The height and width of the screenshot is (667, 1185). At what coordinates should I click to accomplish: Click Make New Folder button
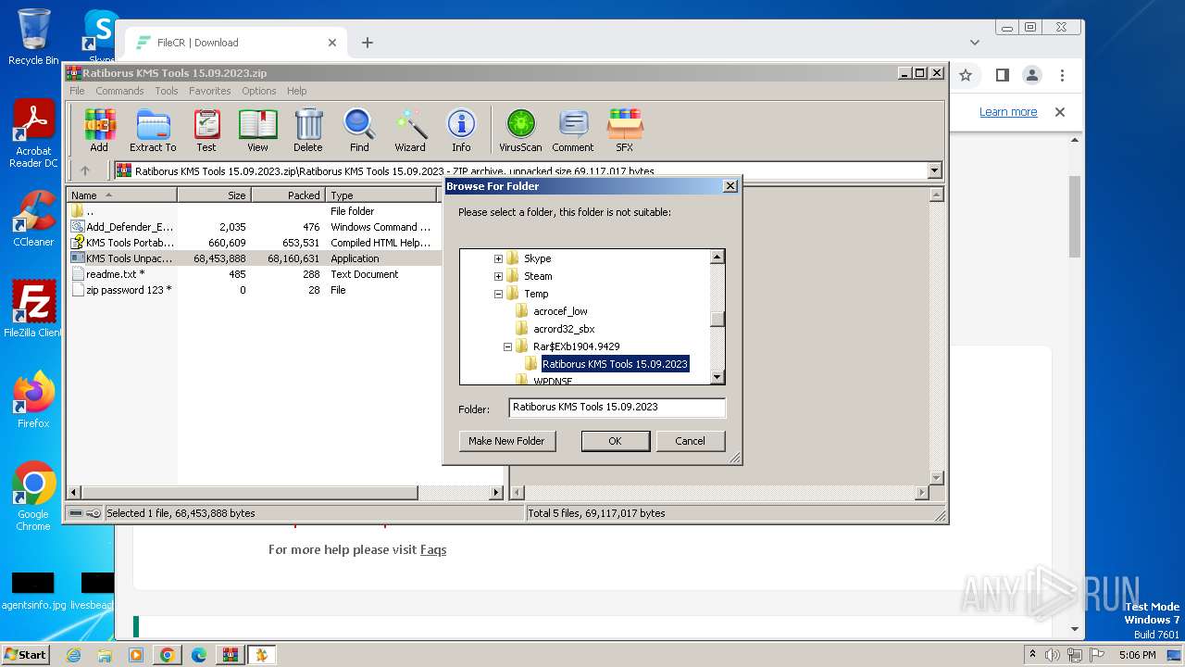506,441
